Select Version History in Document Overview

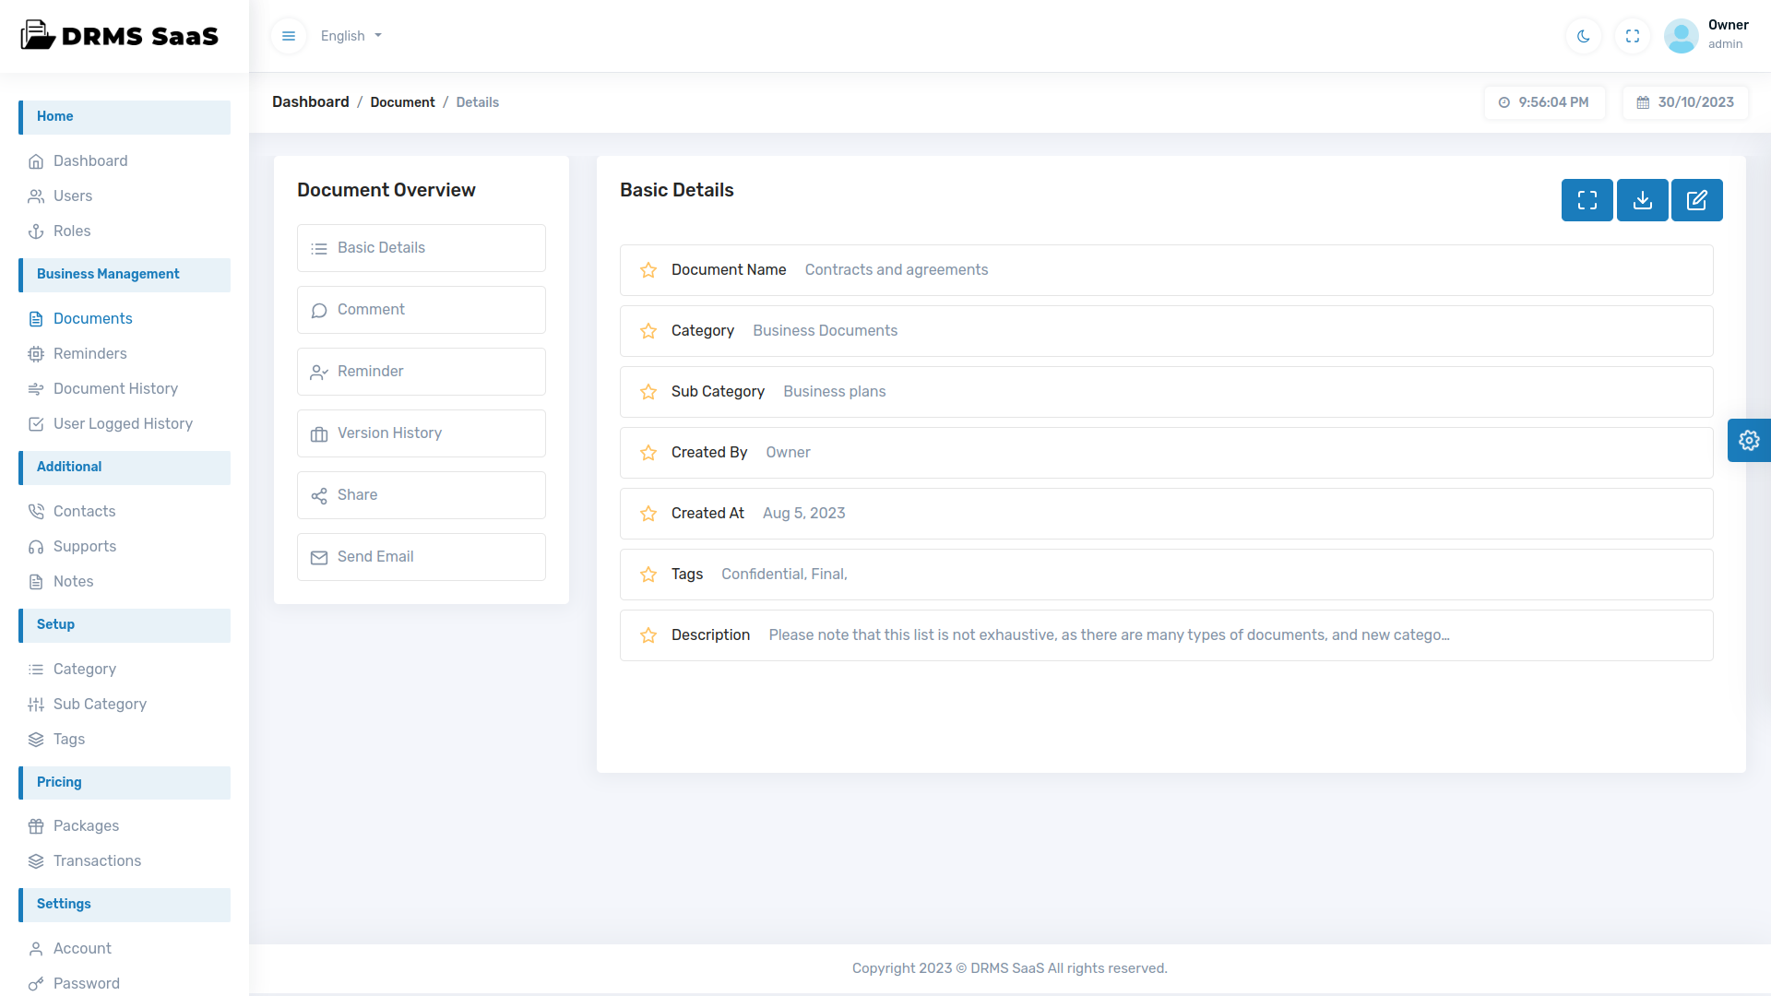(x=421, y=433)
